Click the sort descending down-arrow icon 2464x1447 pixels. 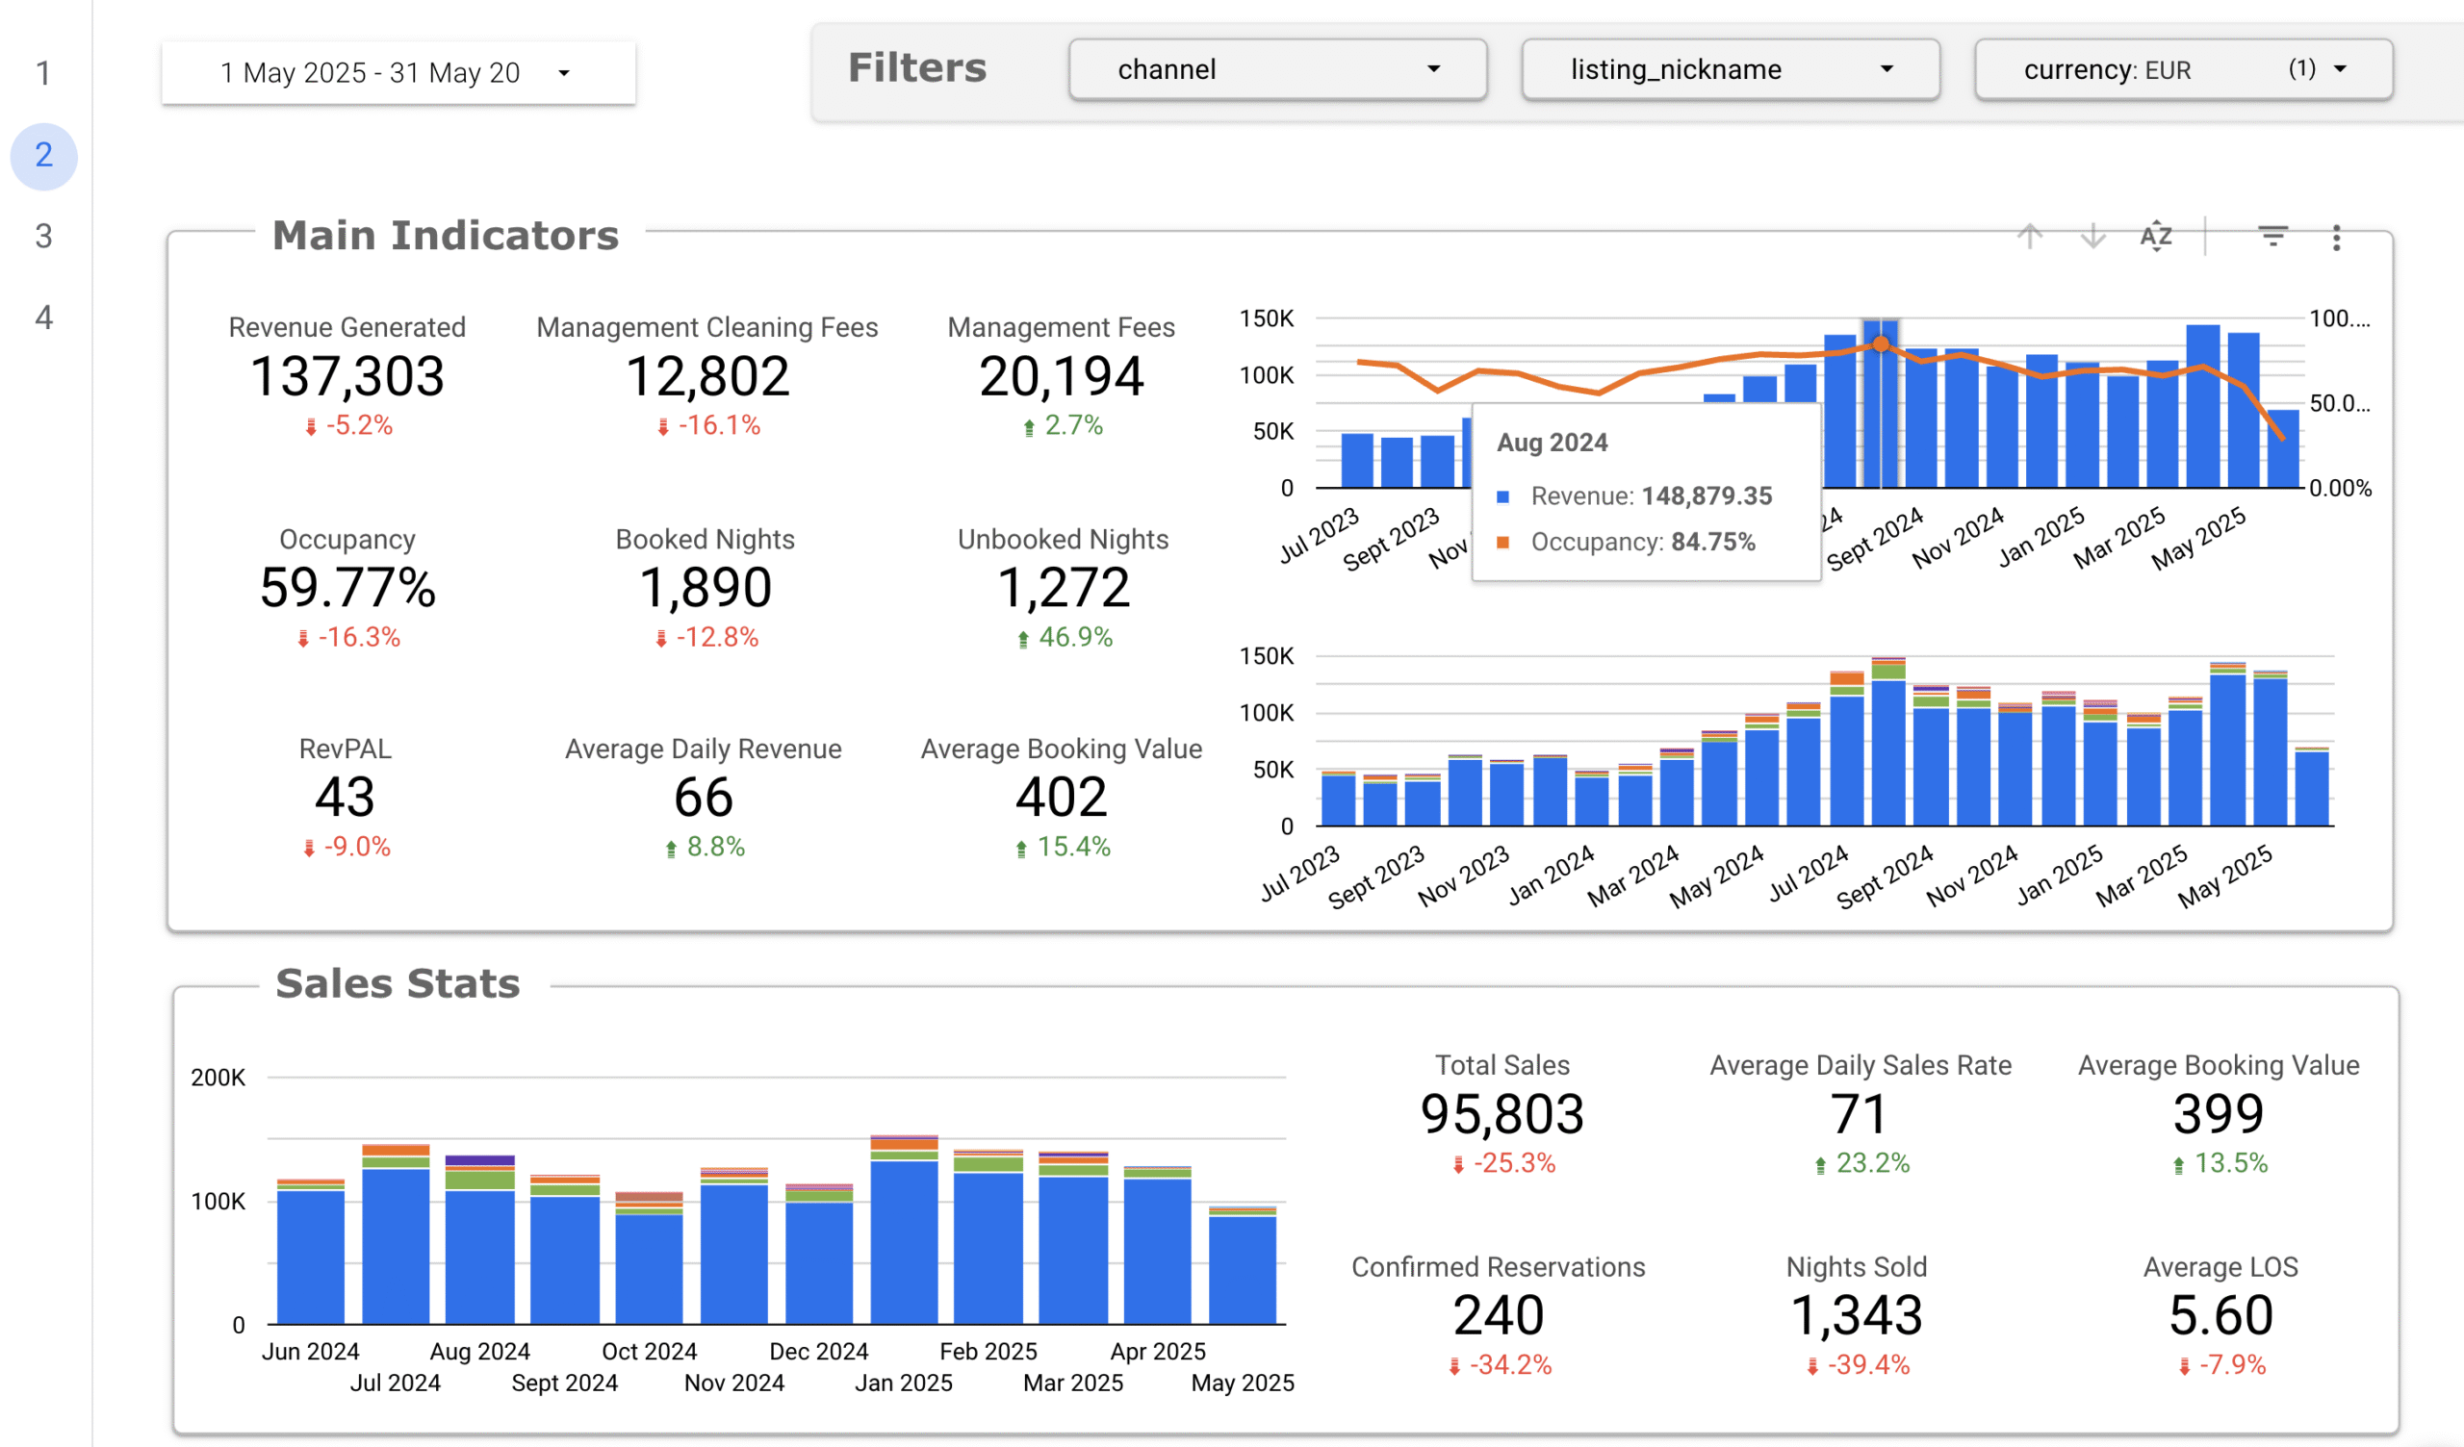pos(2092,236)
